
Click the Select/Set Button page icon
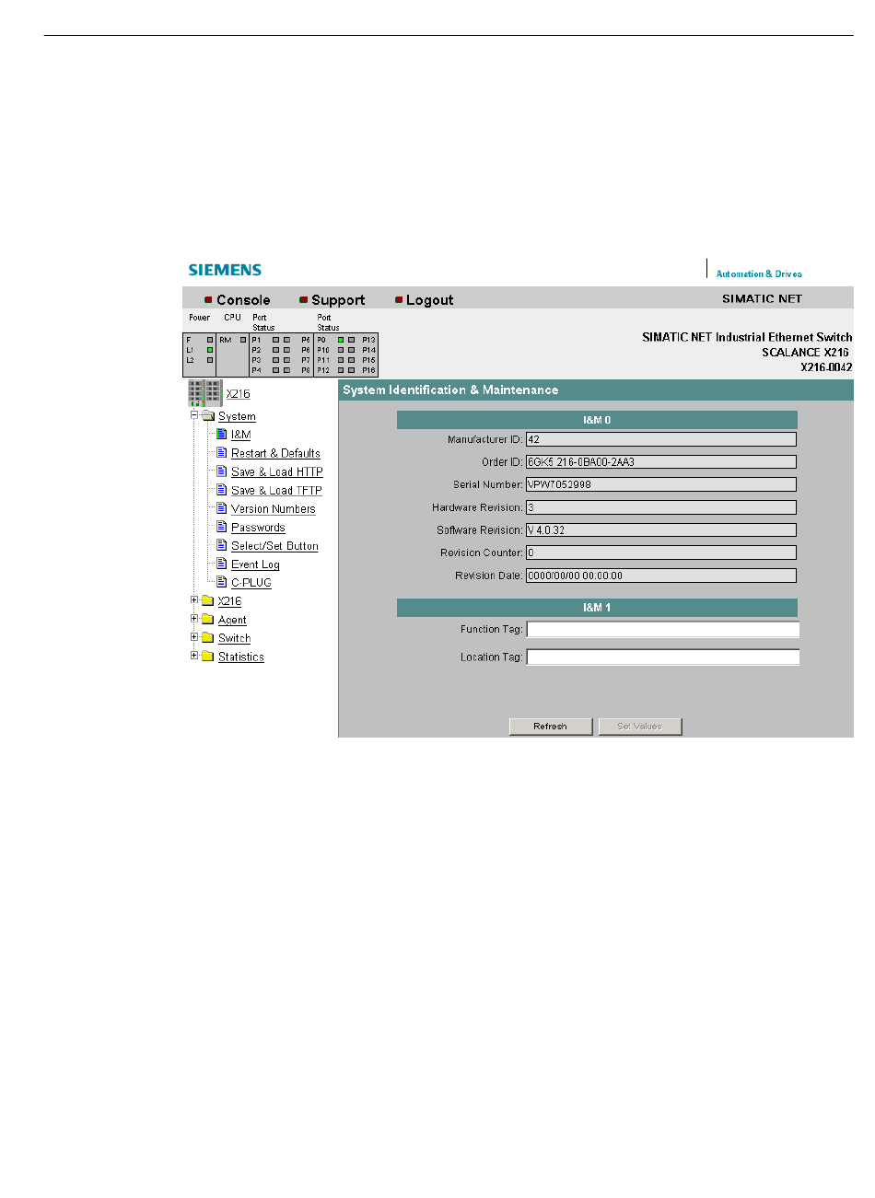[222, 544]
